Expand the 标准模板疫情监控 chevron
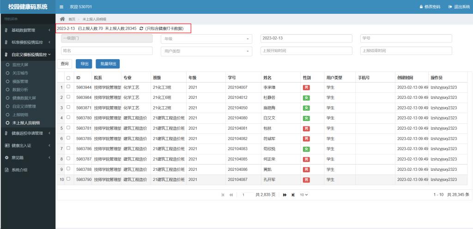 click(x=49, y=42)
